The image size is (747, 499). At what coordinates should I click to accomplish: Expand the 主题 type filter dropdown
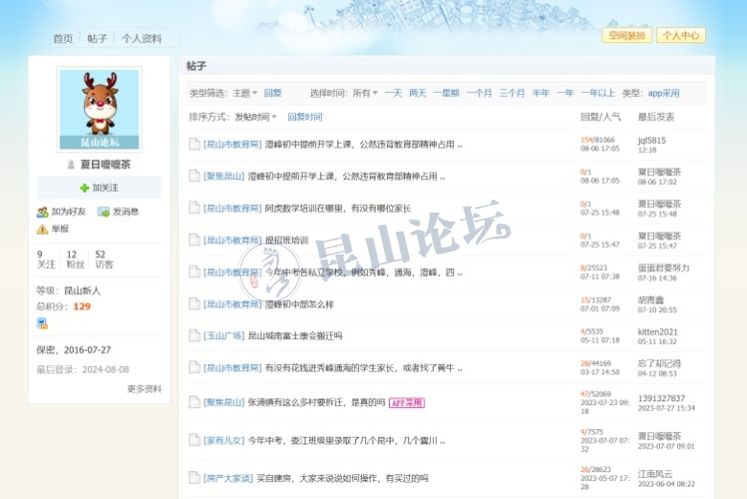pos(245,93)
